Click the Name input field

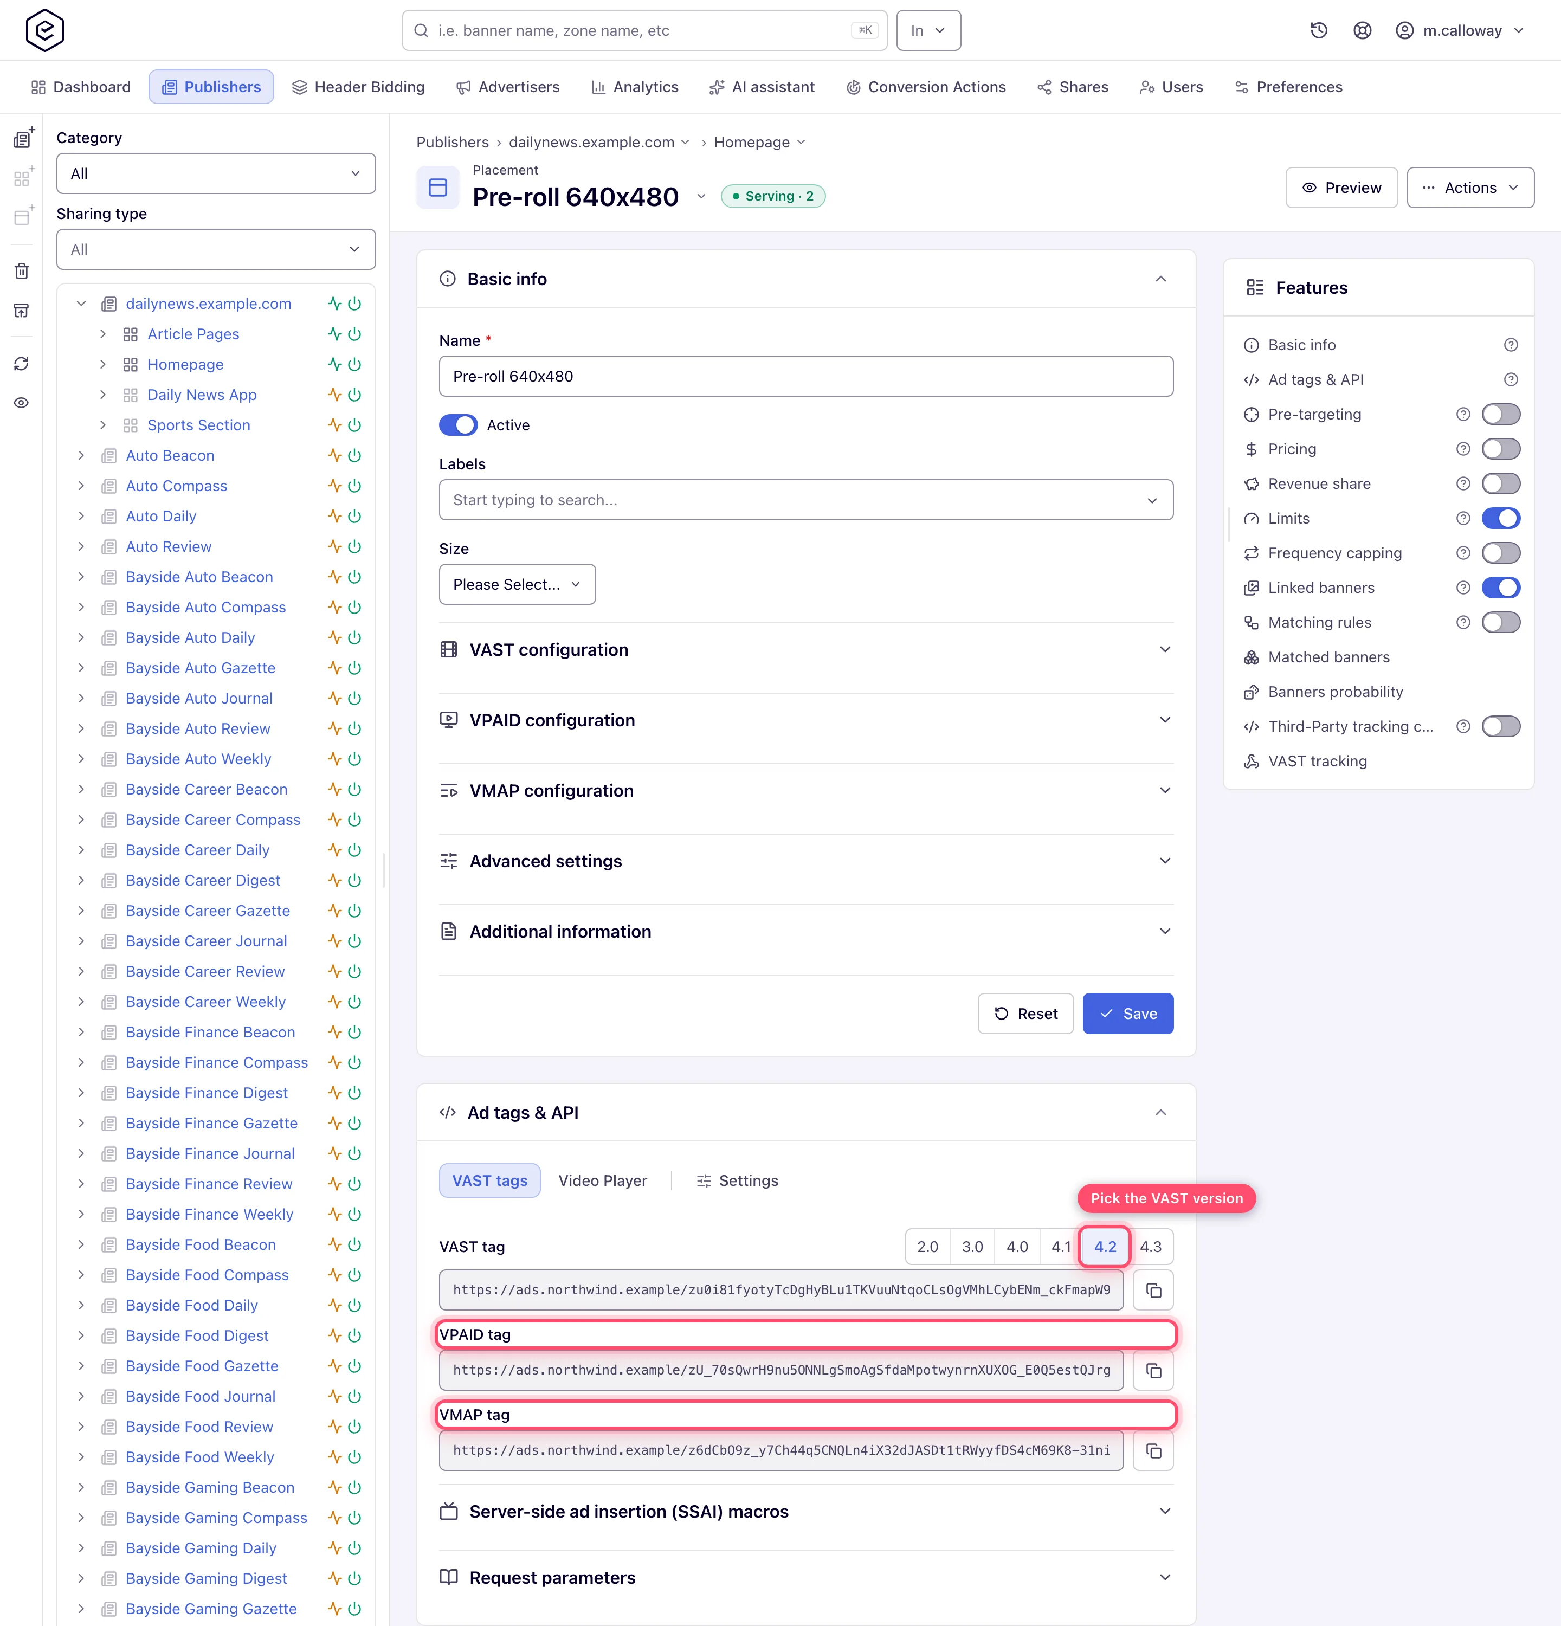806,376
